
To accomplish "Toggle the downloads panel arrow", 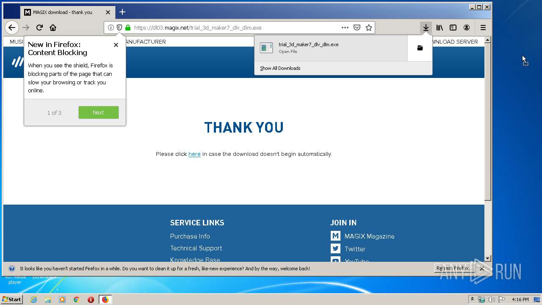I will coord(426,28).
